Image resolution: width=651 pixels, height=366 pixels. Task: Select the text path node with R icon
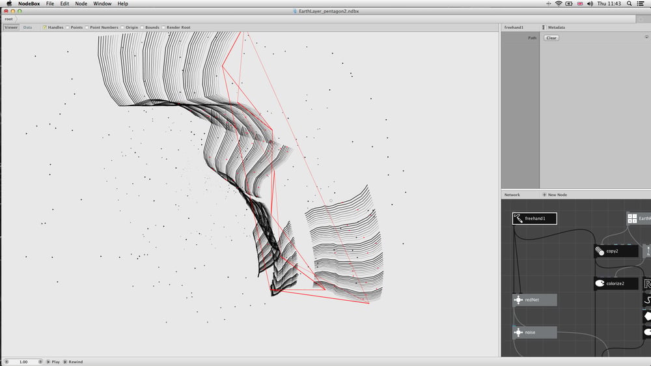647,284
